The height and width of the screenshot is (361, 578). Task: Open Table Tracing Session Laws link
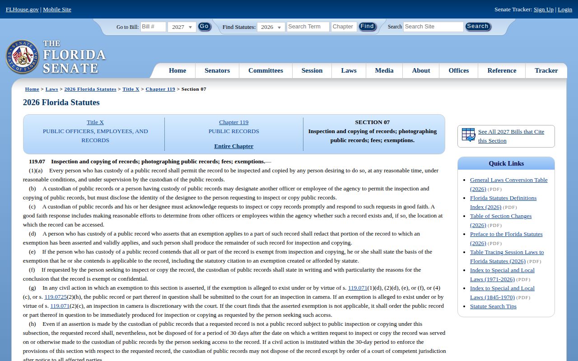(507, 256)
